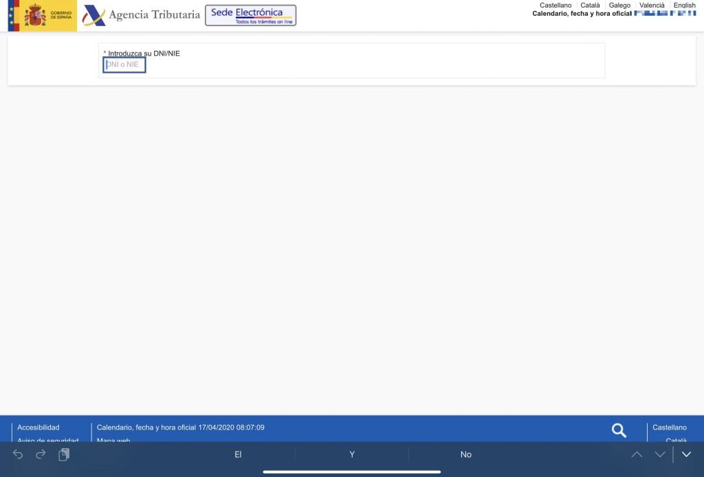Collapse the keyboard bar with rightmost chevron

point(686,454)
